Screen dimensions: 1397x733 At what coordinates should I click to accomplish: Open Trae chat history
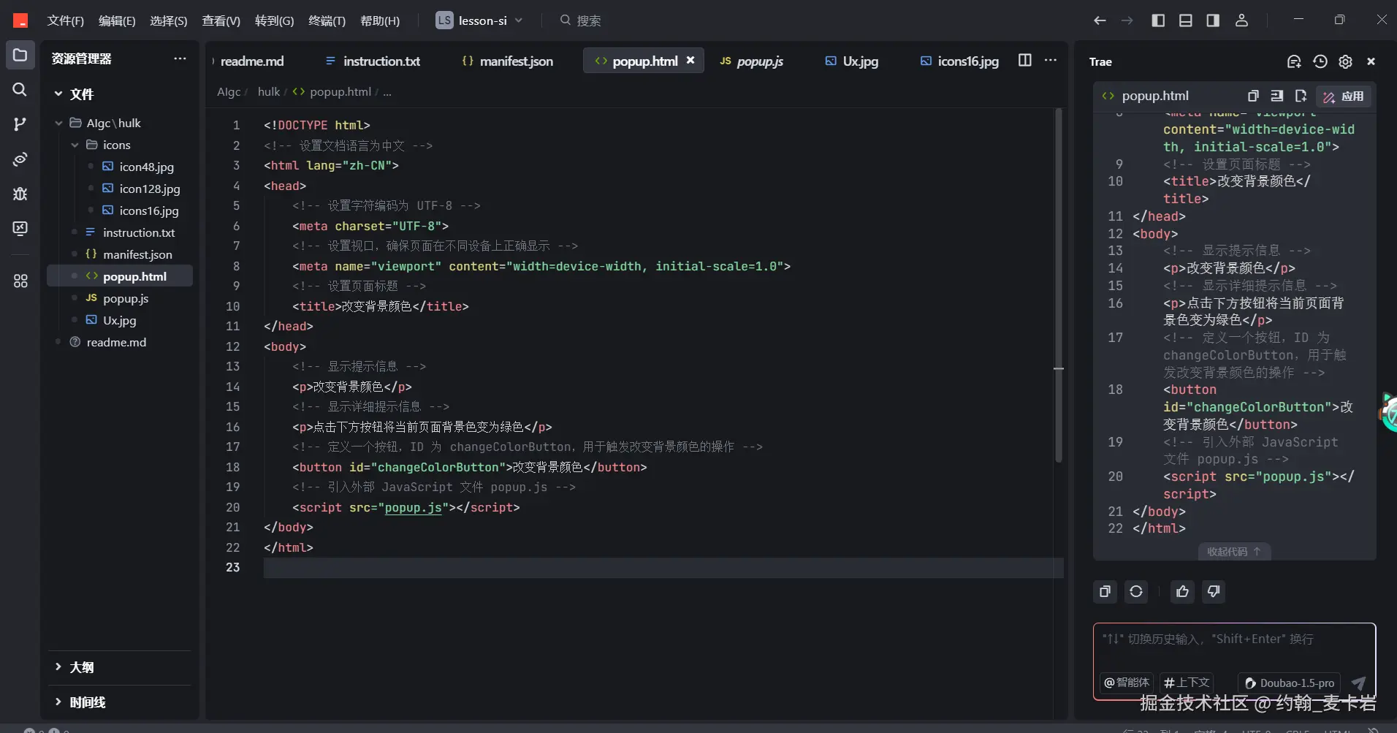[1320, 61]
